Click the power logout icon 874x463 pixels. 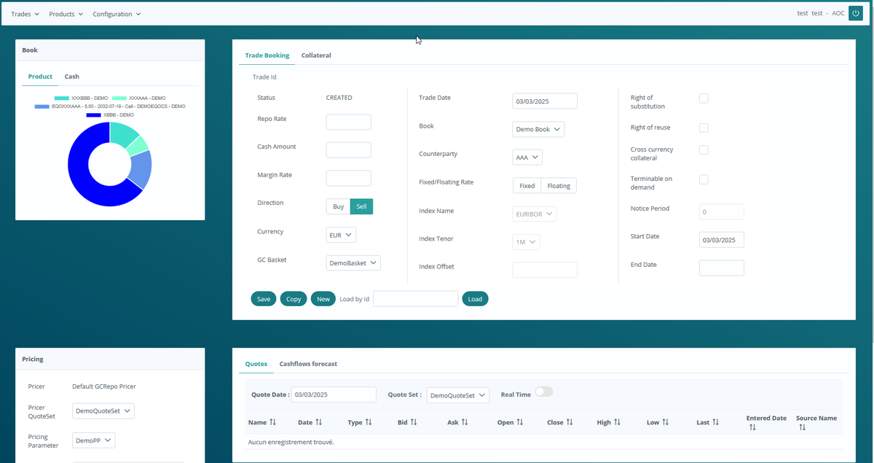pos(856,13)
